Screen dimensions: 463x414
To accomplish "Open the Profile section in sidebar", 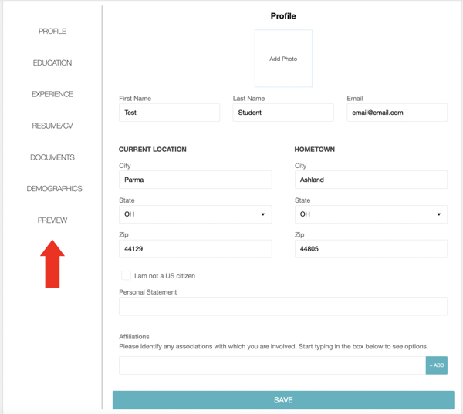I will [x=52, y=31].
